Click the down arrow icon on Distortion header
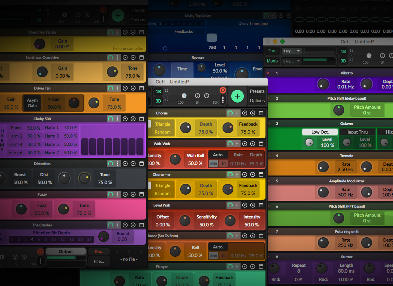 click(x=125, y=164)
